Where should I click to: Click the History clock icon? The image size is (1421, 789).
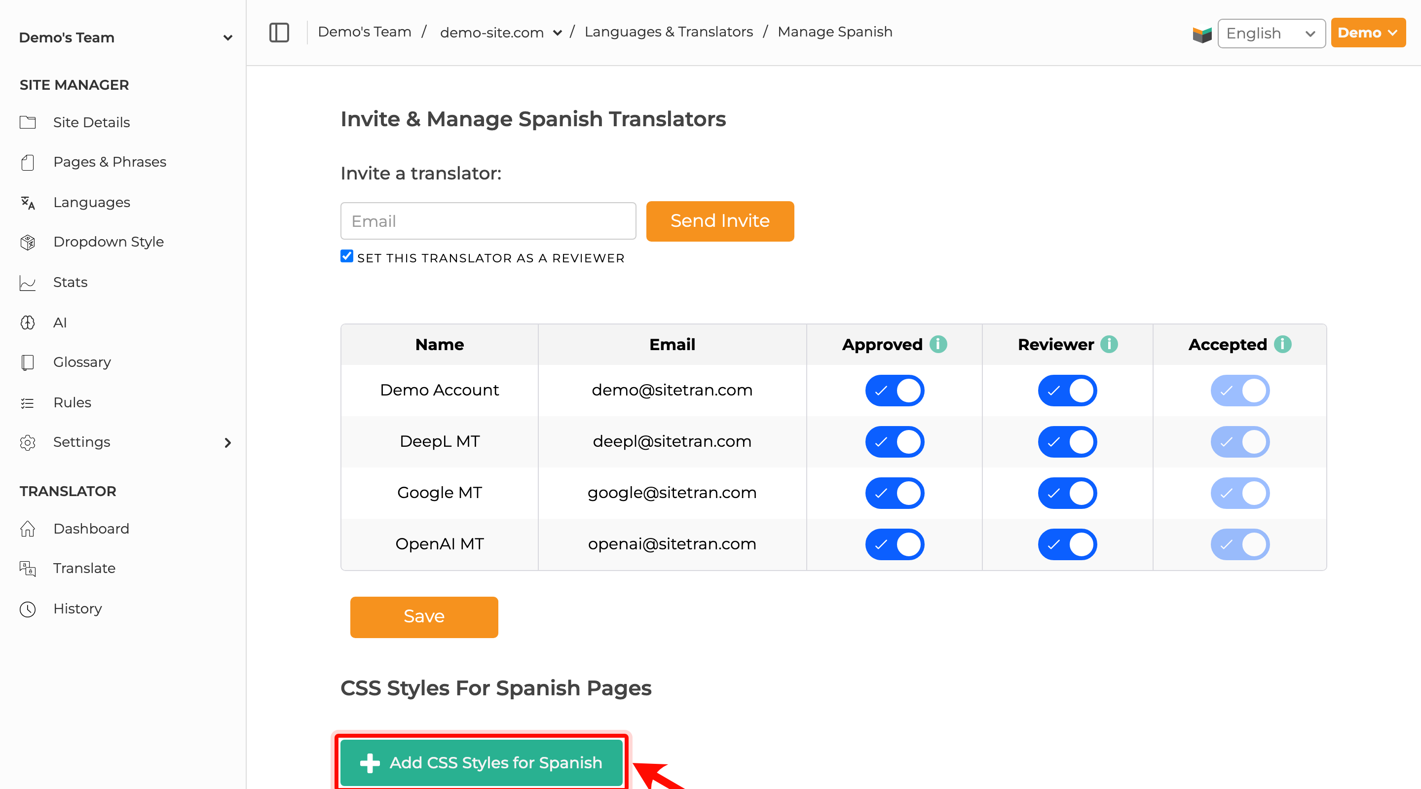tap(28, 609)
